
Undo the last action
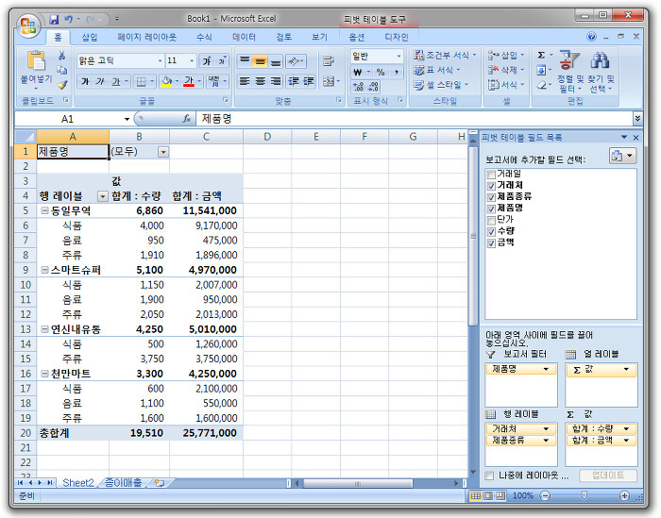tap(68, 20)
